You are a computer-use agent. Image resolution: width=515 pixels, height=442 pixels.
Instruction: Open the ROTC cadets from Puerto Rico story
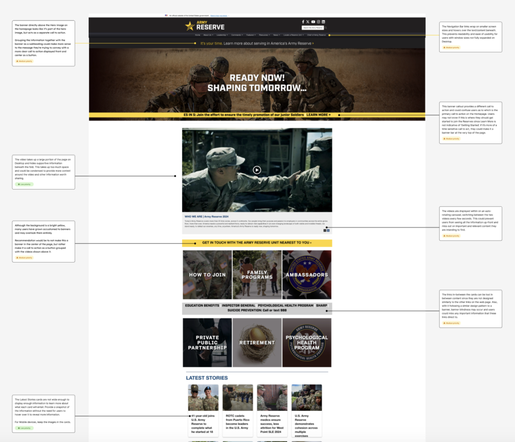coord(237,410)
